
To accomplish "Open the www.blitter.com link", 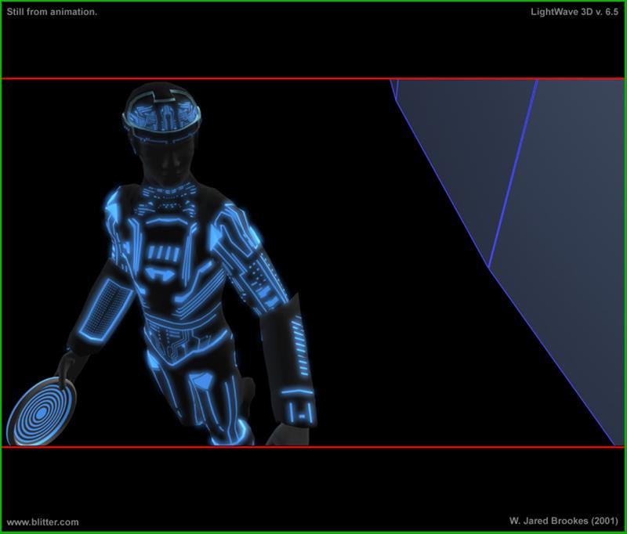I will tap(42, 522).
